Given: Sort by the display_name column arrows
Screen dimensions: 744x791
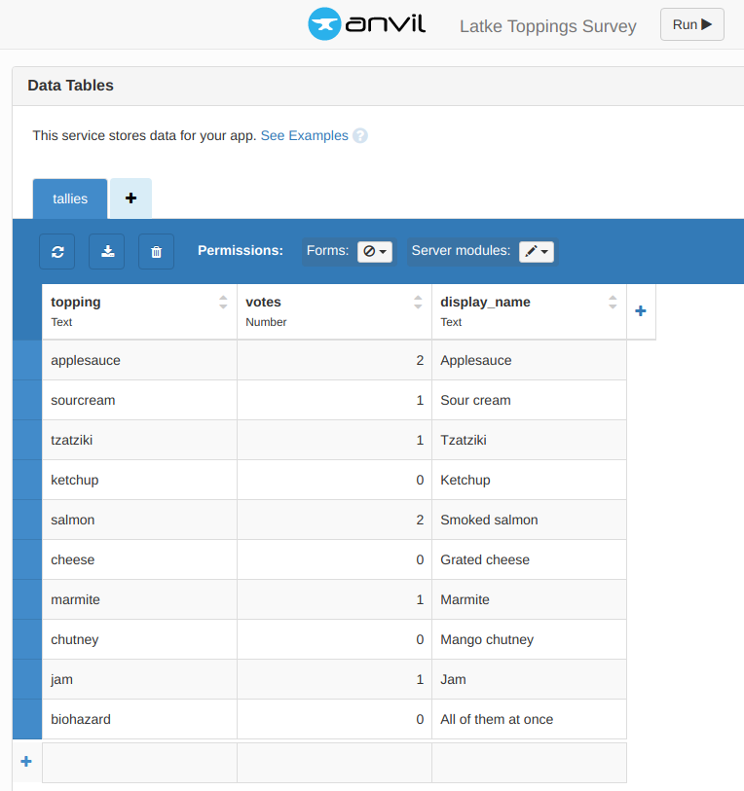Looking at the screenshot, I should tap(613, 303).
